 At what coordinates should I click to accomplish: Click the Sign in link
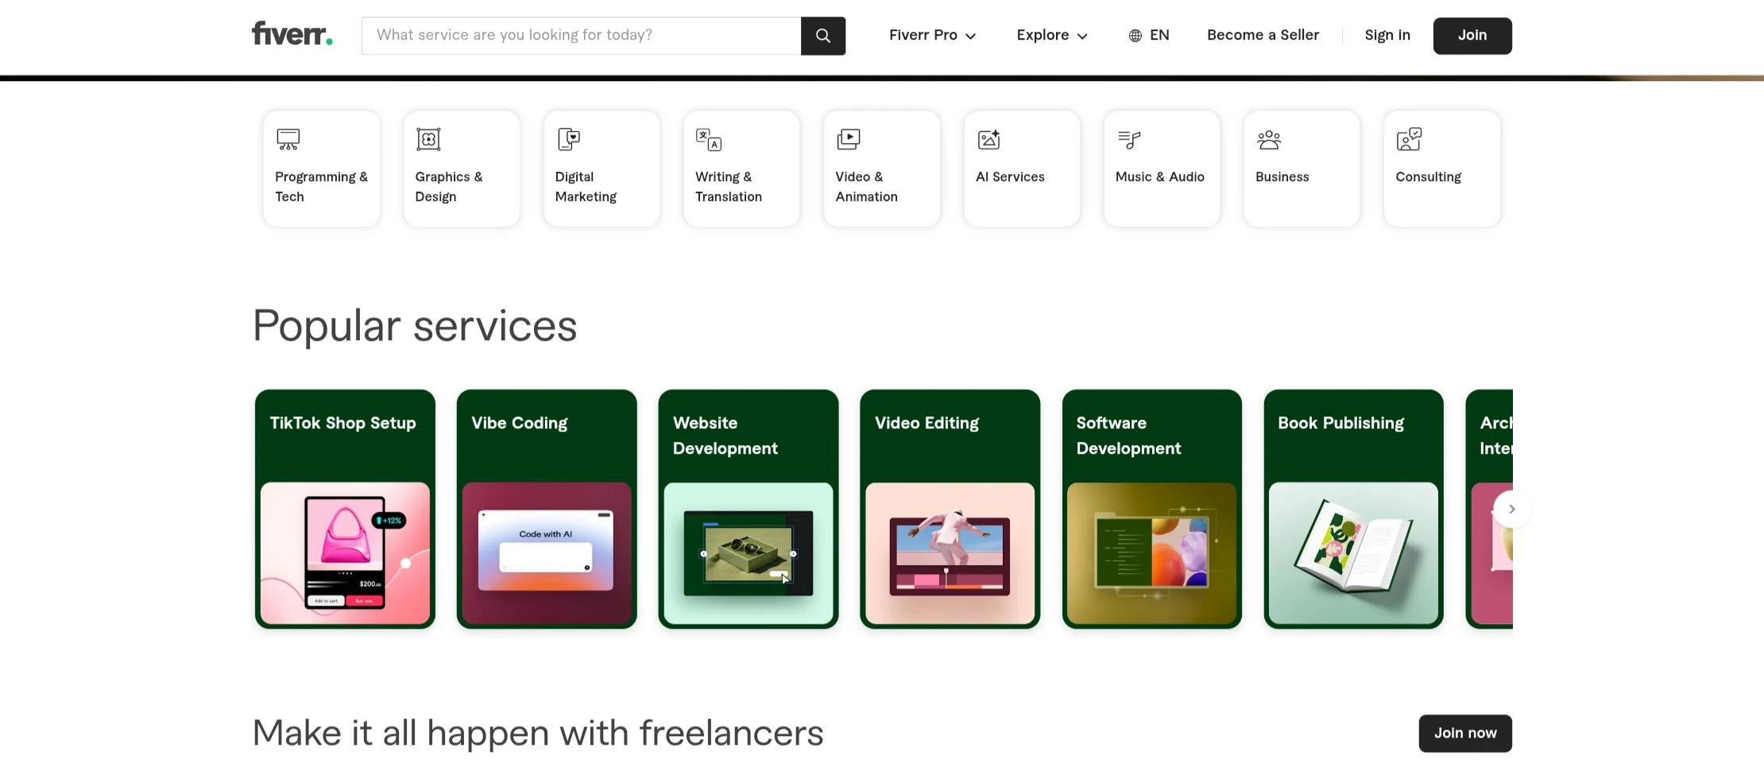coord(1387,35)
